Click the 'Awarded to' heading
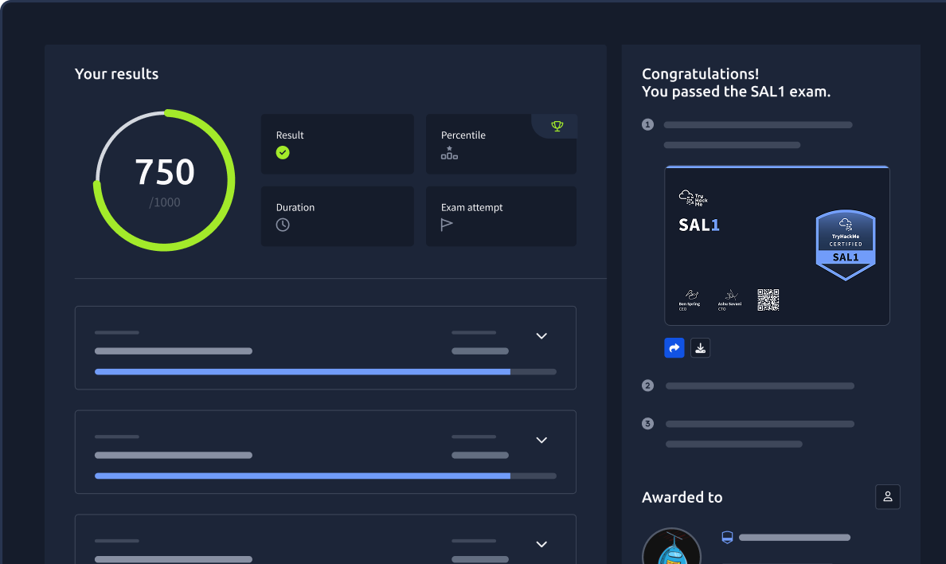This screenshot has height=564, width=946. tap(682, 497)
